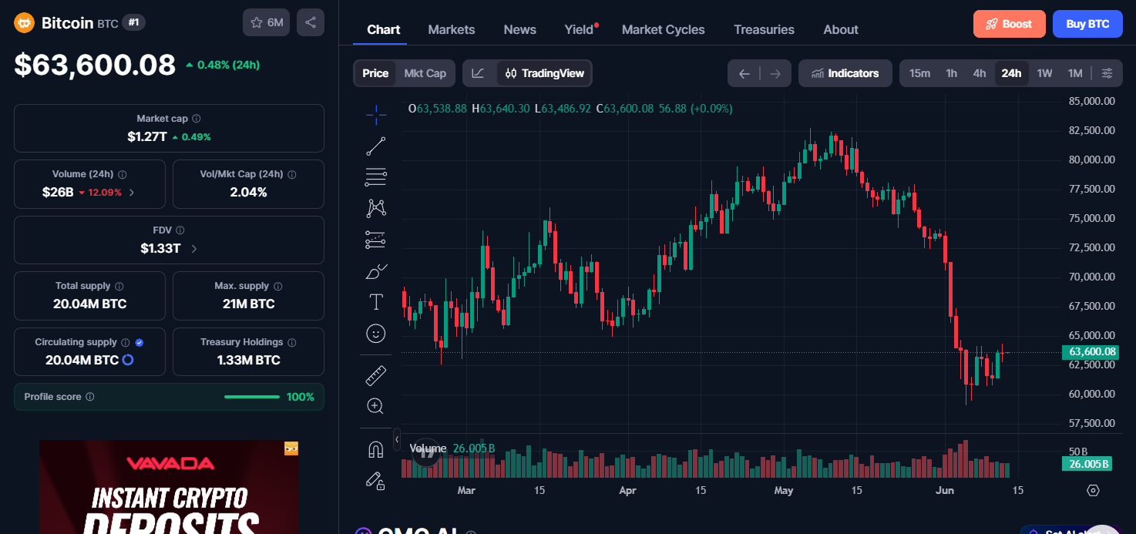The height and width of the screenshot is (534, 1136).
Task: Open the Indicators menu
Action: point(845,73)
